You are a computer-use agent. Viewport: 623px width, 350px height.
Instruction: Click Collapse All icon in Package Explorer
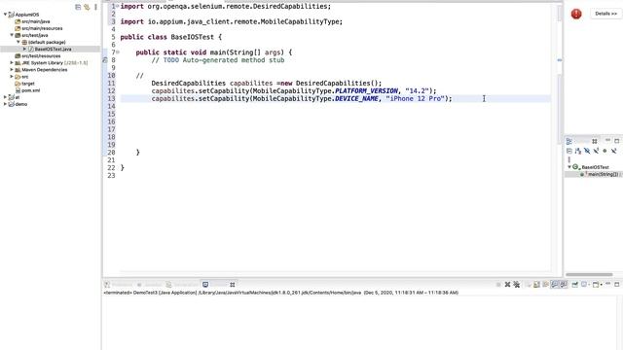tap(78, 7)
